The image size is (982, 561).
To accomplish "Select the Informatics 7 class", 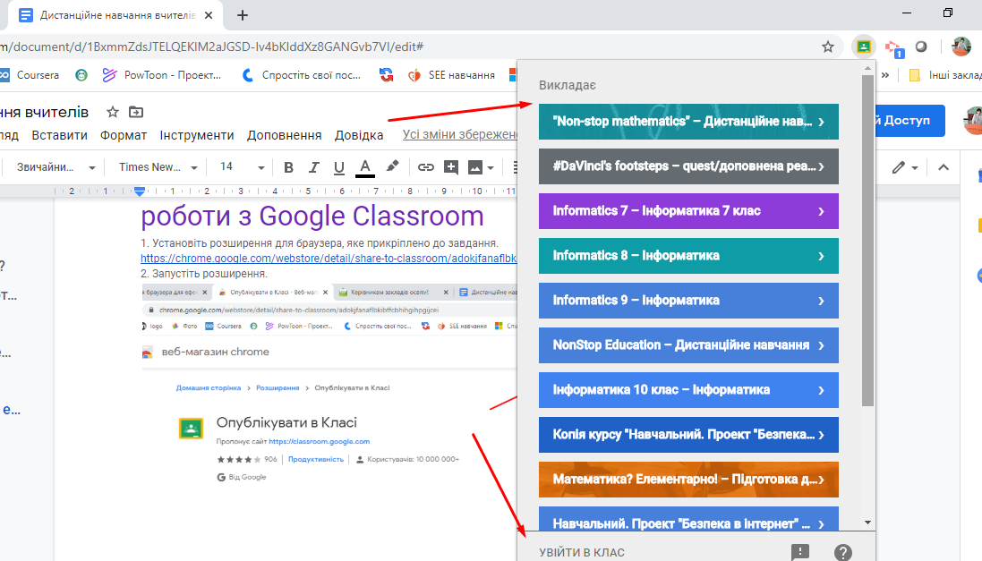I will (688, 211).
